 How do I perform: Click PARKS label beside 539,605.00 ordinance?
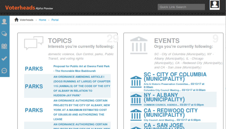34,110
